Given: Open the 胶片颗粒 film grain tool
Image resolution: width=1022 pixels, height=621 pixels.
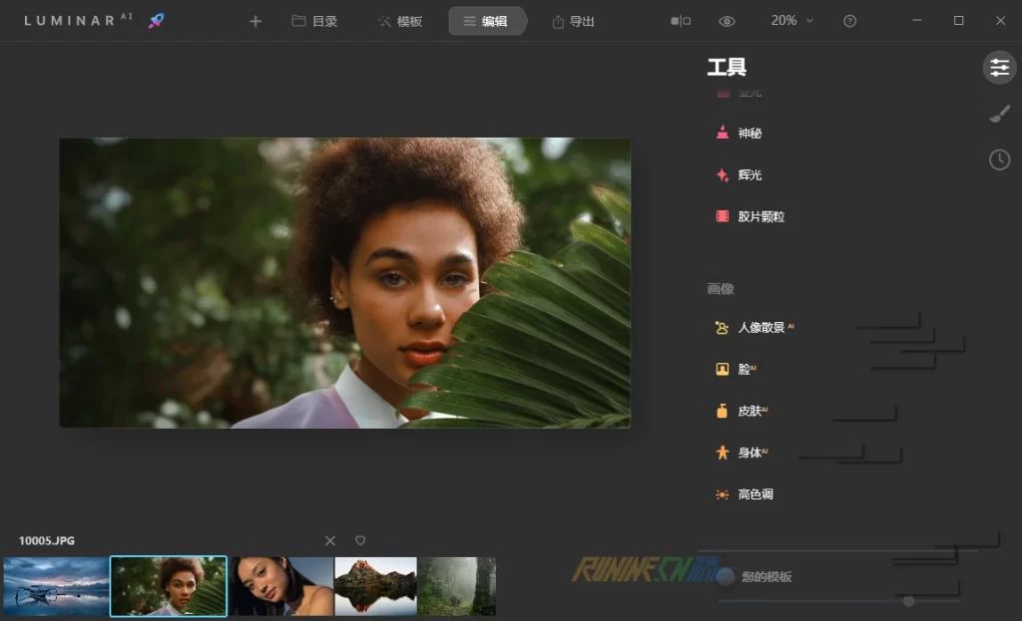Looking at the screenshot, I should pos(760,216).
